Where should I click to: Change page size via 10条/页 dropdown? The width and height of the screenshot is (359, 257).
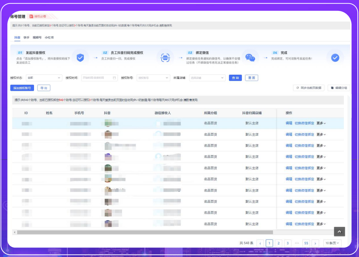coord(332,243)
